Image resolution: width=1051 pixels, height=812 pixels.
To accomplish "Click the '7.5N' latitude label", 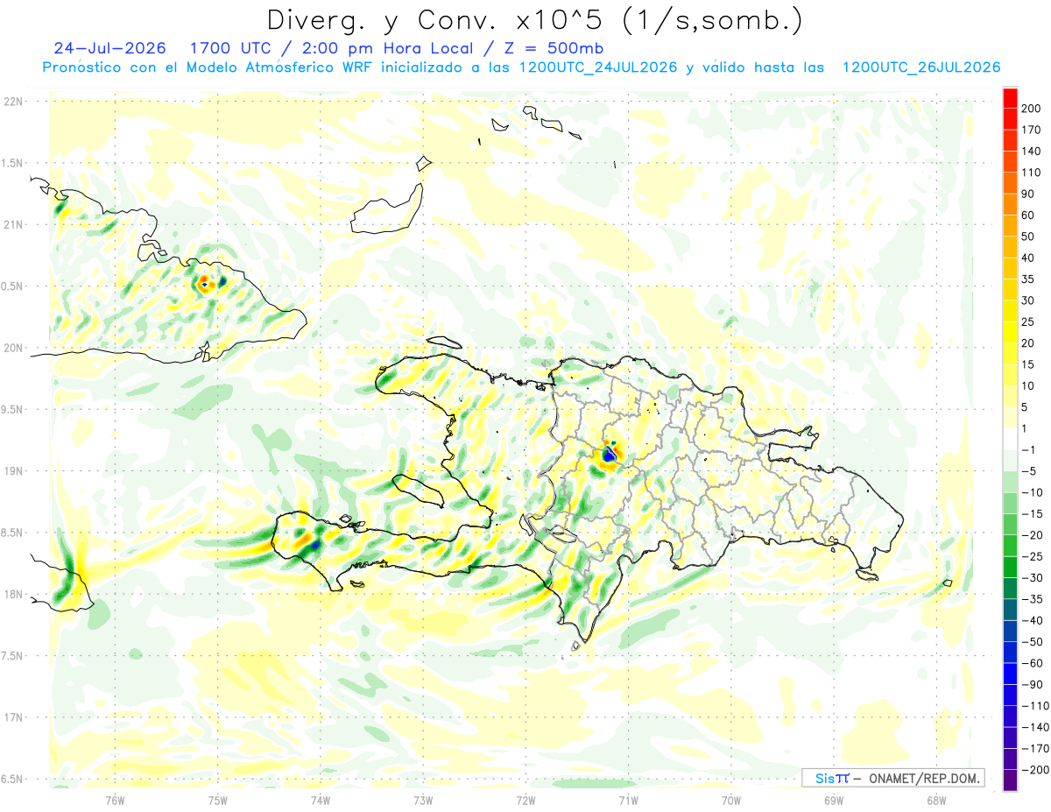I will click(x=13, y=656).
